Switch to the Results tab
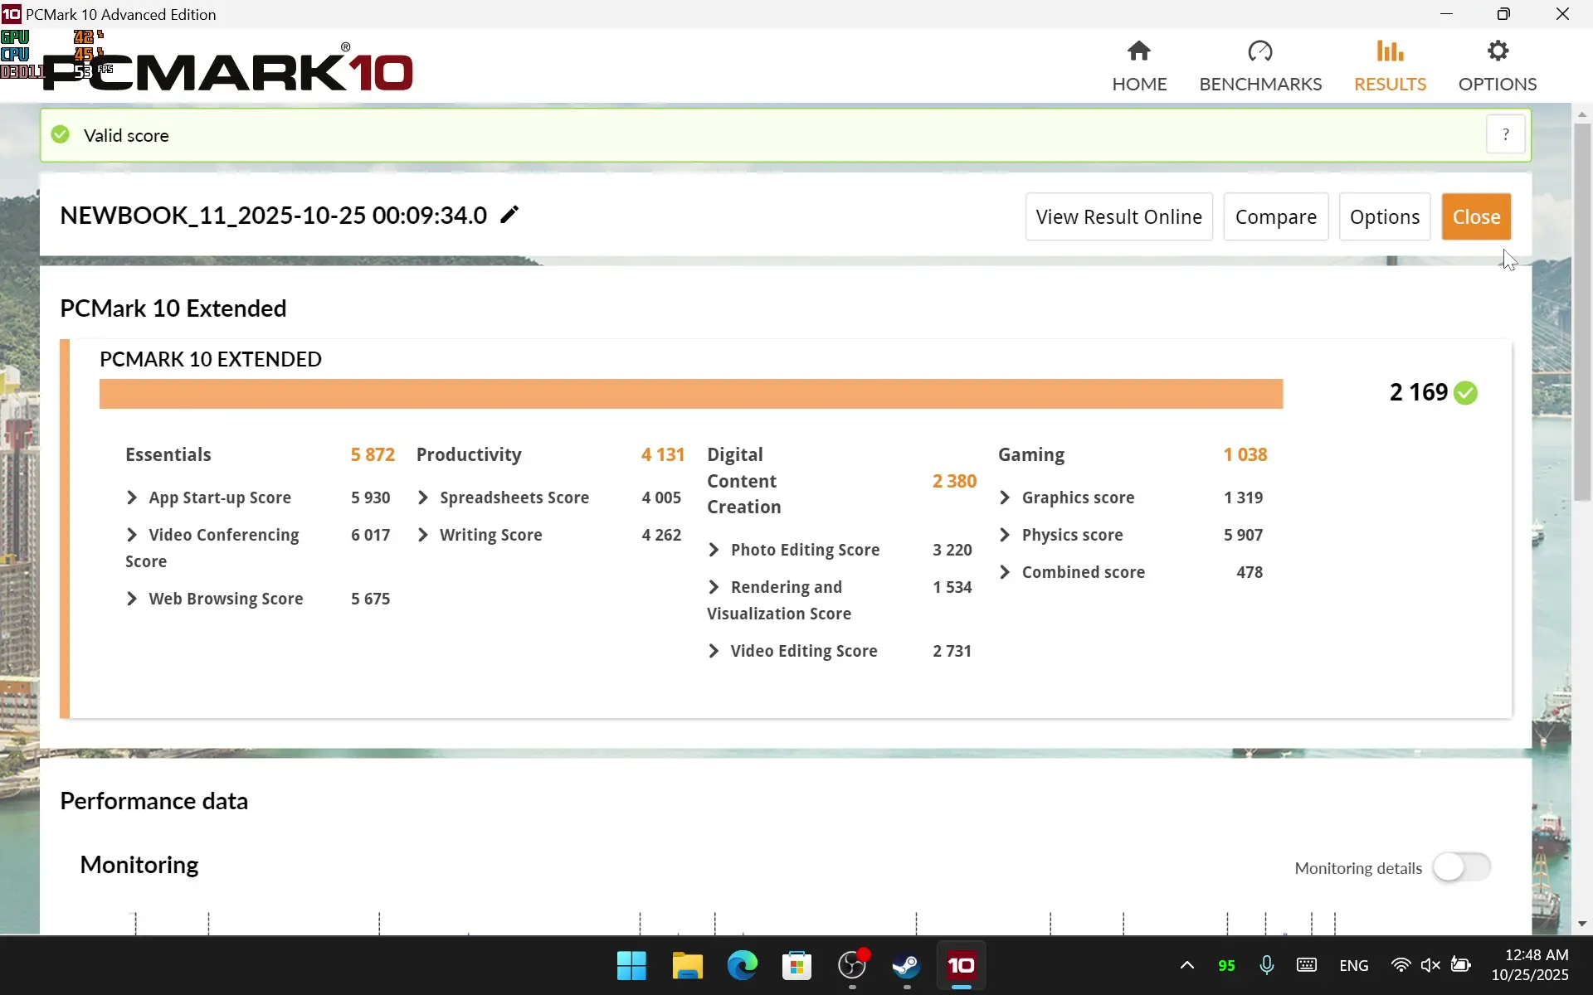This screenshot has height=995, width=1593. [1390, 66]
